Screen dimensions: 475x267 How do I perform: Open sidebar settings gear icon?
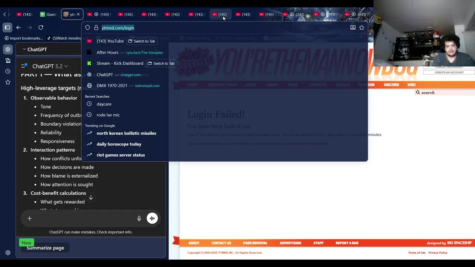click(8, 253)
